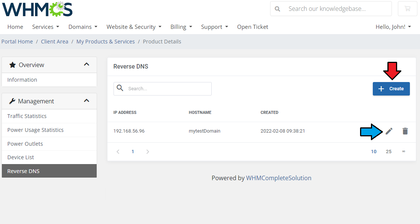Open Power Outlets in sidebar
This screenshot has height=224, width=420.
click(49, 144)
